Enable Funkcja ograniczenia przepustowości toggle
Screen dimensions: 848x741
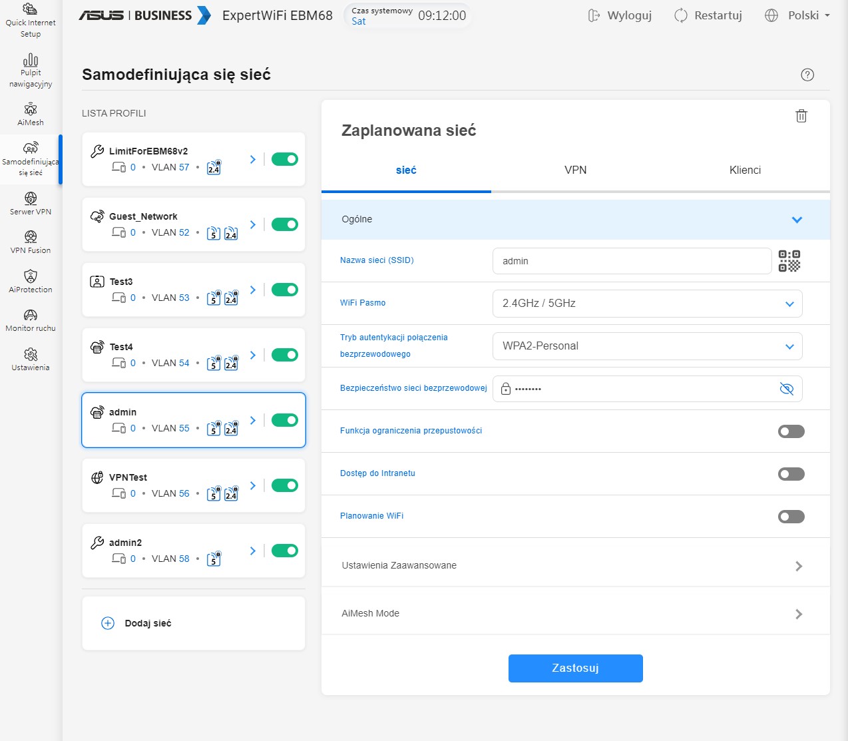(791, 431)
